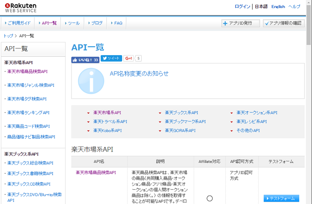Click the blue テストフォーム button
Screen dimensions: 312x204
(281, 199)
